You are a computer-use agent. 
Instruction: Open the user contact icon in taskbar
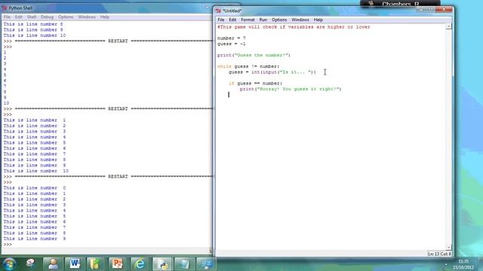(x=53, y=263)
